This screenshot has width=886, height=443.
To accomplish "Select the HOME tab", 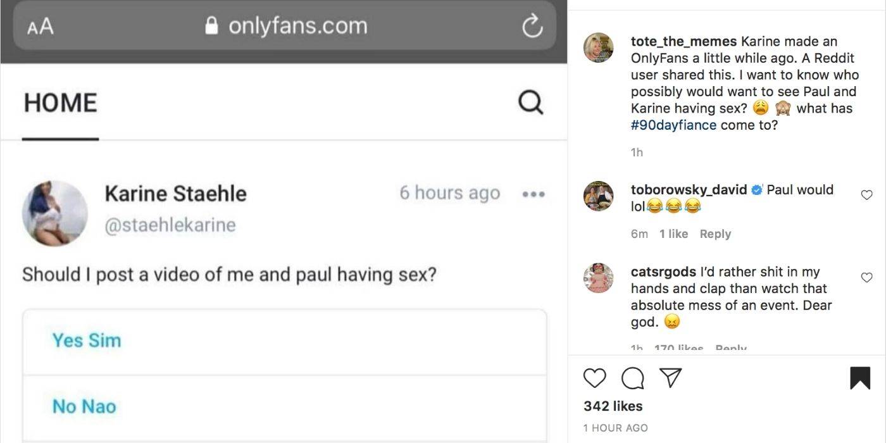I will 60,103.
